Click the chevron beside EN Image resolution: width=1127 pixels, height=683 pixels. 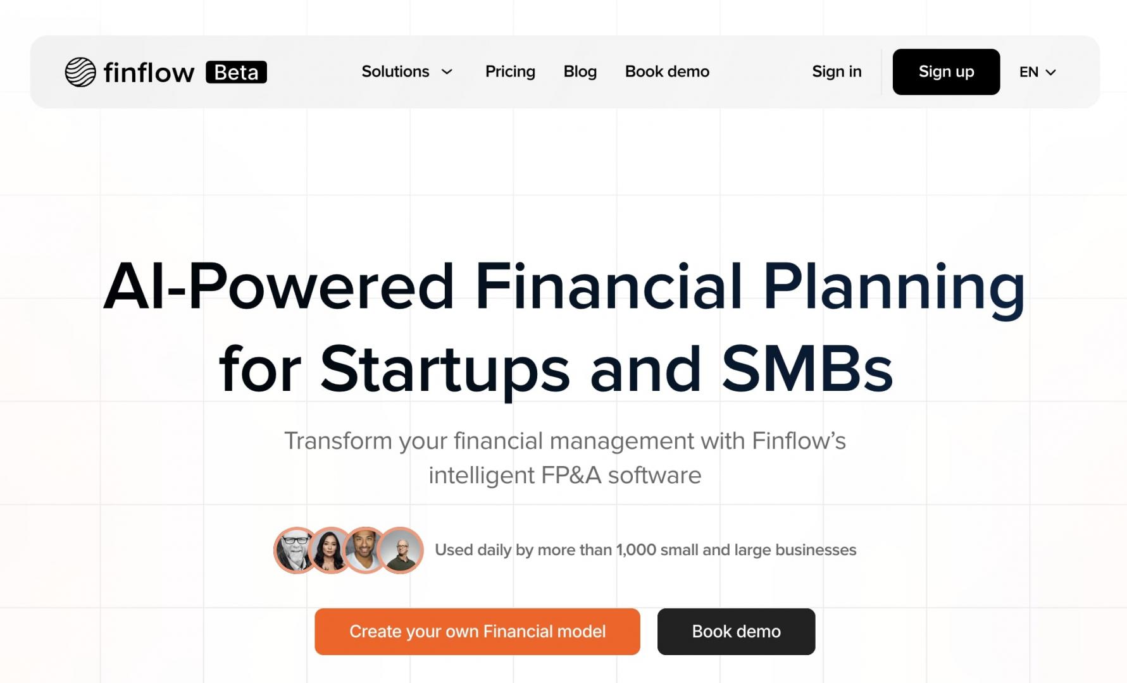(x=1051, y=72)
